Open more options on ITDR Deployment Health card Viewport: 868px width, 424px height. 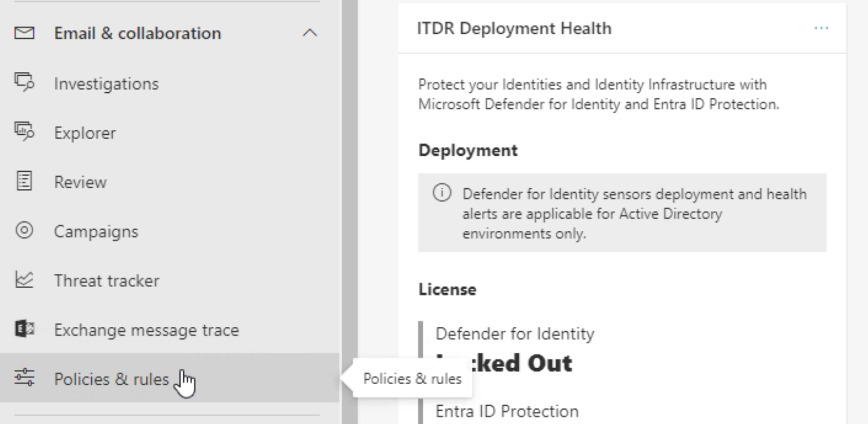pos(821,28)
